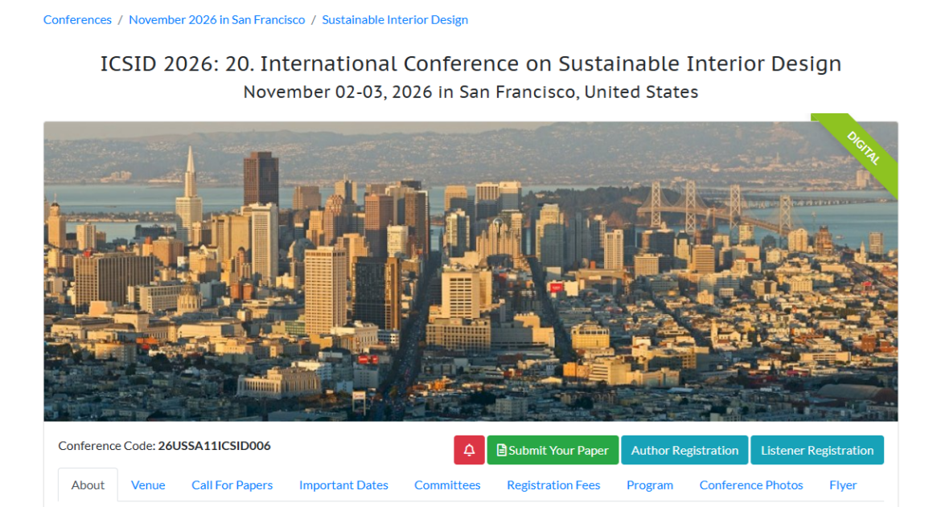This screenshot has width=941, height=507.
Task: Open the Conference Photos tab
Action: point(751,485)
